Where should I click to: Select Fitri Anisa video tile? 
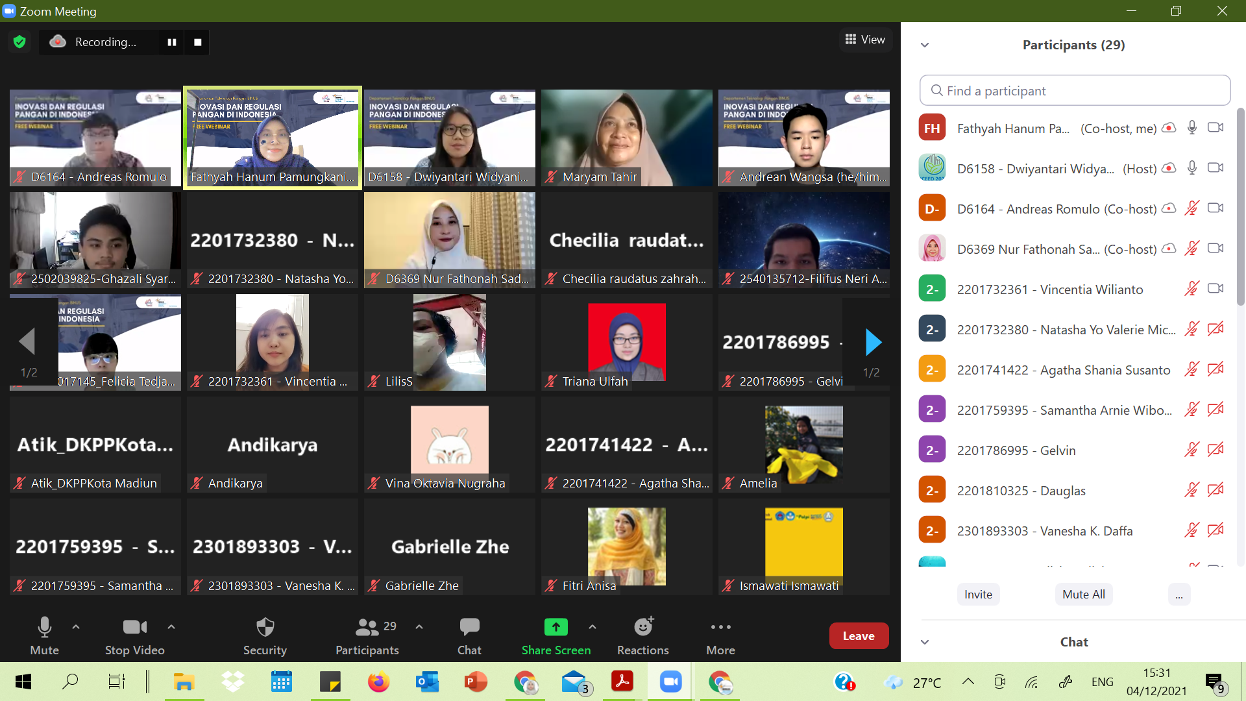627,547
